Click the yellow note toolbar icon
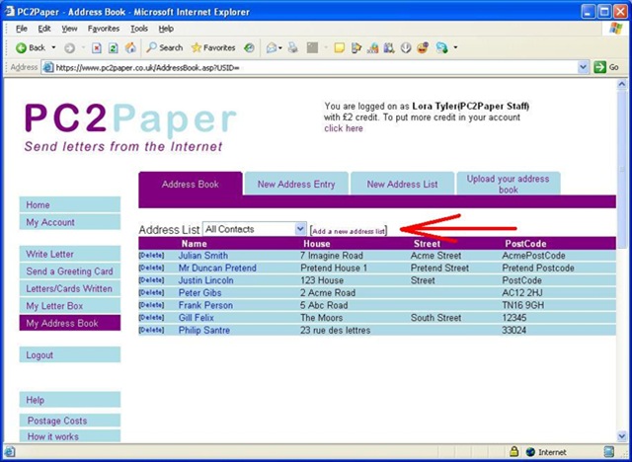The width and height of the screenshot is (632, 462). coord(340,48)
